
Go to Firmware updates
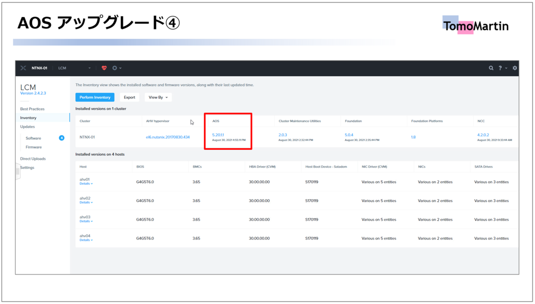coord(34,147)
